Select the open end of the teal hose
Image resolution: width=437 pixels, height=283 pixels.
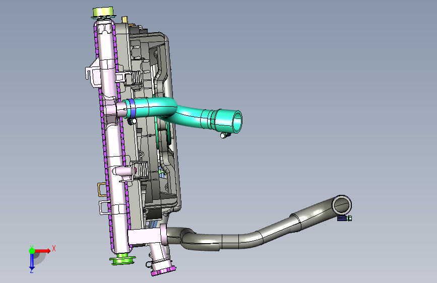click(237, 121)
